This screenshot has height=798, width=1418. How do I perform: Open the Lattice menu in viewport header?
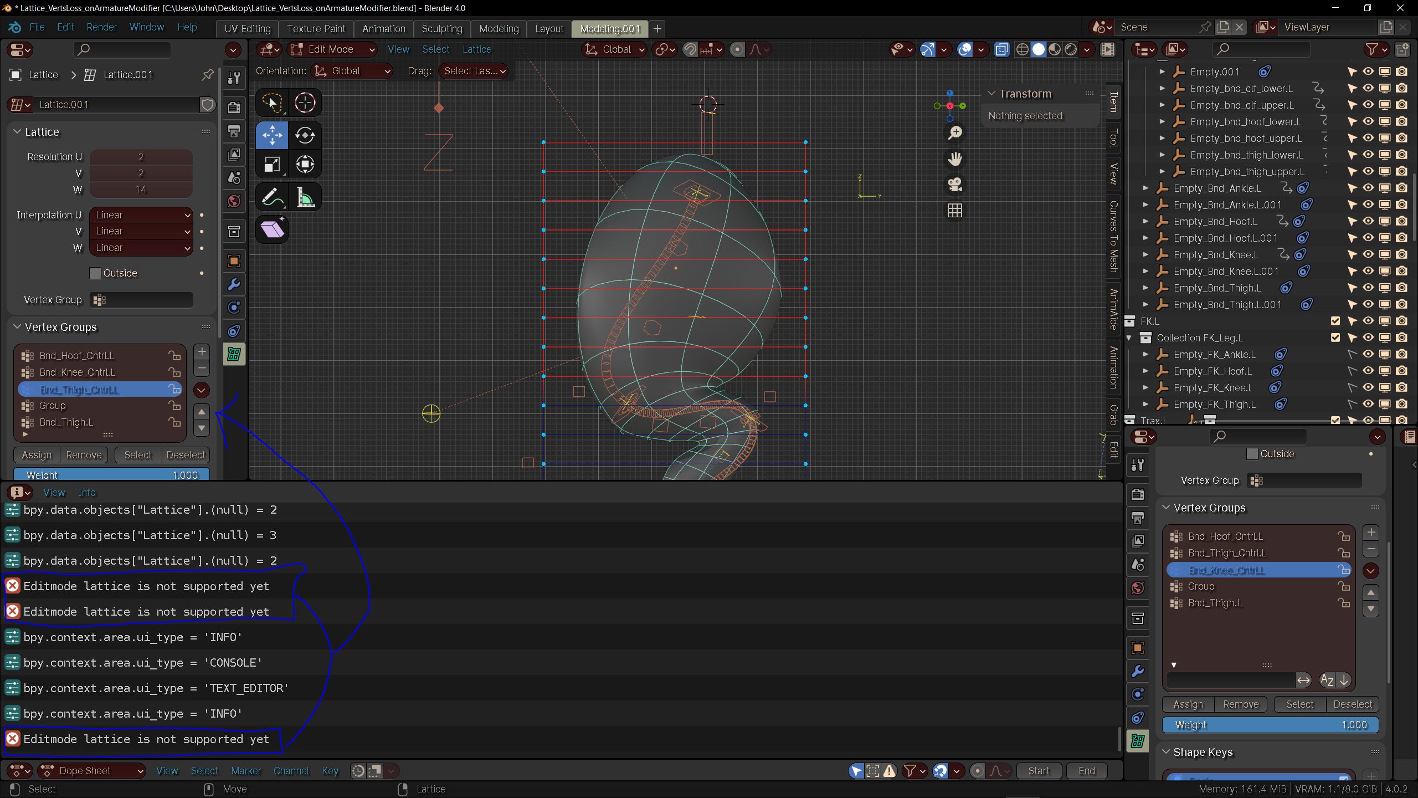(477, 49)
